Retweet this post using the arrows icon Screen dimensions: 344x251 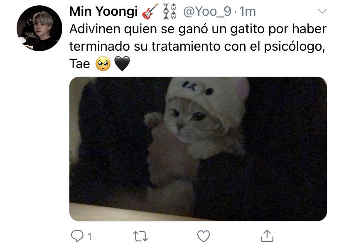click(x=140, y=236)
